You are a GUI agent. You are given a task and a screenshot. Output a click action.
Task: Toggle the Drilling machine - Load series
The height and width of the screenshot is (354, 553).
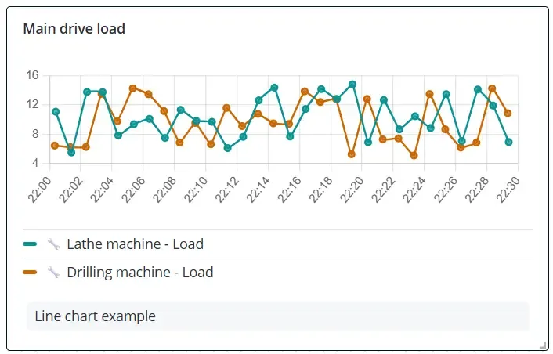[139, 273]
